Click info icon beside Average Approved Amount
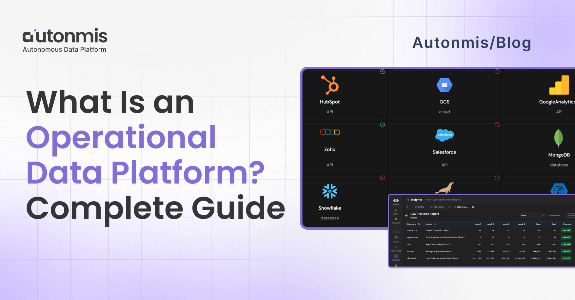 452,251
